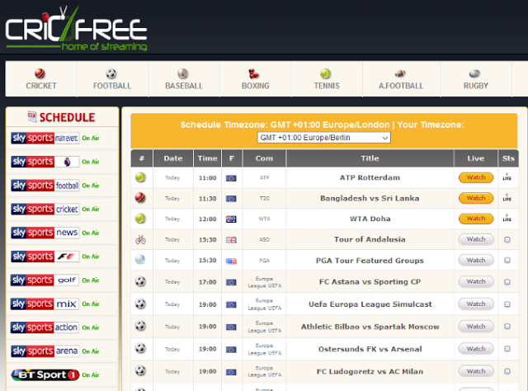This screenshot has height=391, width=528.
Task: Watch WTA Doha stream
Action: (x=476, y=219)
